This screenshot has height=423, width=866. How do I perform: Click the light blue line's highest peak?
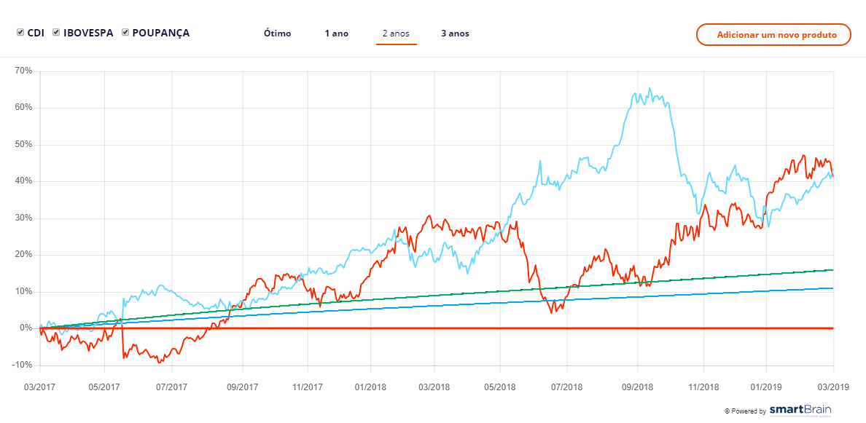(x=649, y=90)
